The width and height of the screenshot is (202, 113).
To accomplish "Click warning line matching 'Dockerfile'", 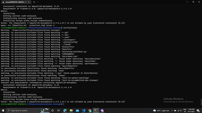I will point(38,47).
